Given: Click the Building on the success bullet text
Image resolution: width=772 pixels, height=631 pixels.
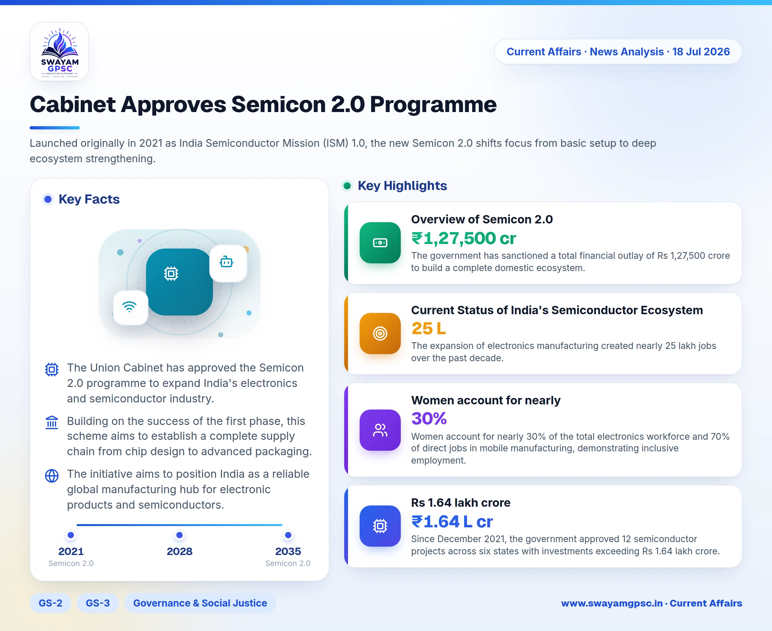Looking at the screenshot, I should (x=189, y=436).
